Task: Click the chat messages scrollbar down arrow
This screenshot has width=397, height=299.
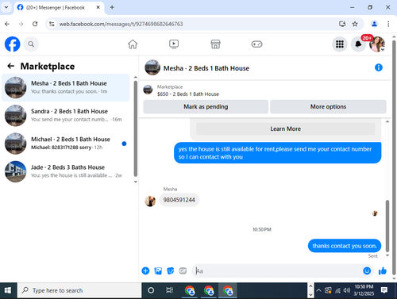Action: pyautogui.click(x=387, y=255)
